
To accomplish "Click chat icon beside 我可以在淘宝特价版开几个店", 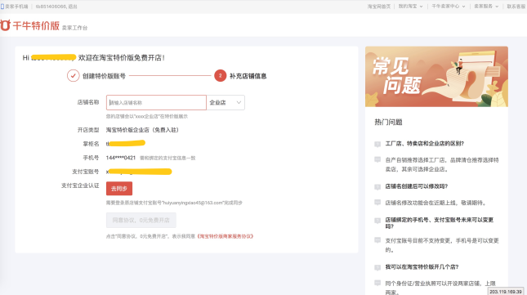I will 377,267.
